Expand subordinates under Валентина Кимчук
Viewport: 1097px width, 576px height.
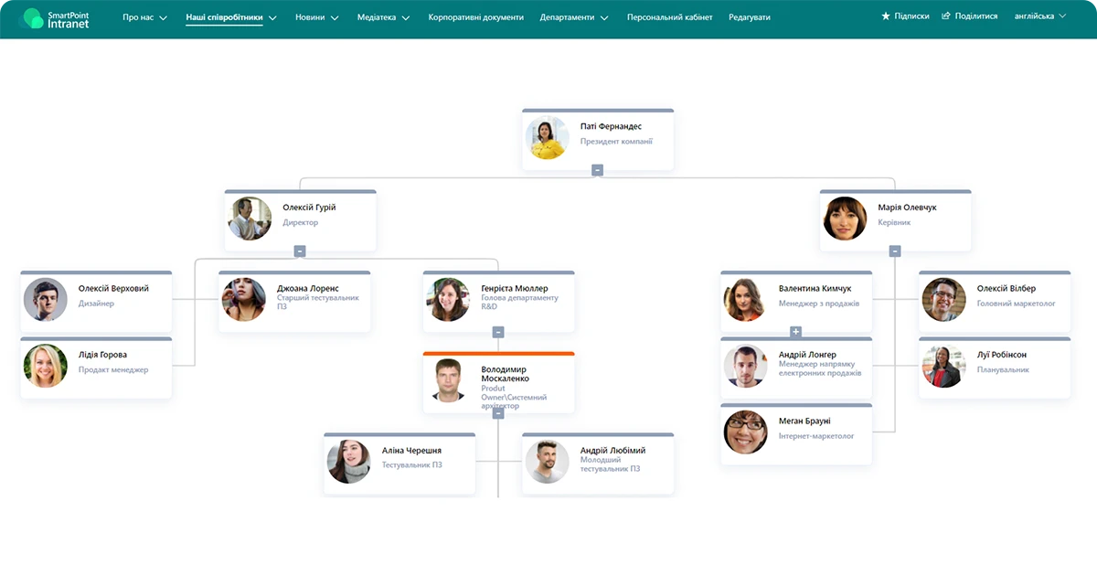pos(795,332)
